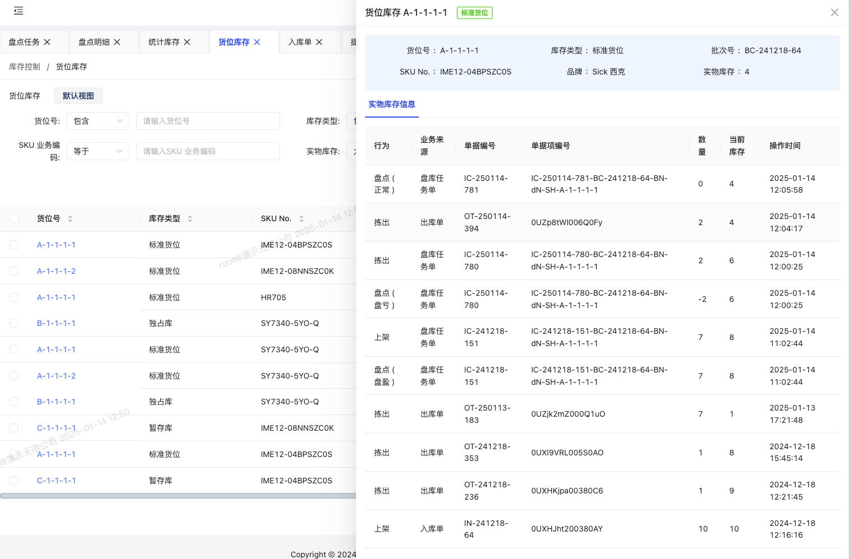Close the 货位库存 tab
This screenshot has height=559, width=851.
click(257, 42)
